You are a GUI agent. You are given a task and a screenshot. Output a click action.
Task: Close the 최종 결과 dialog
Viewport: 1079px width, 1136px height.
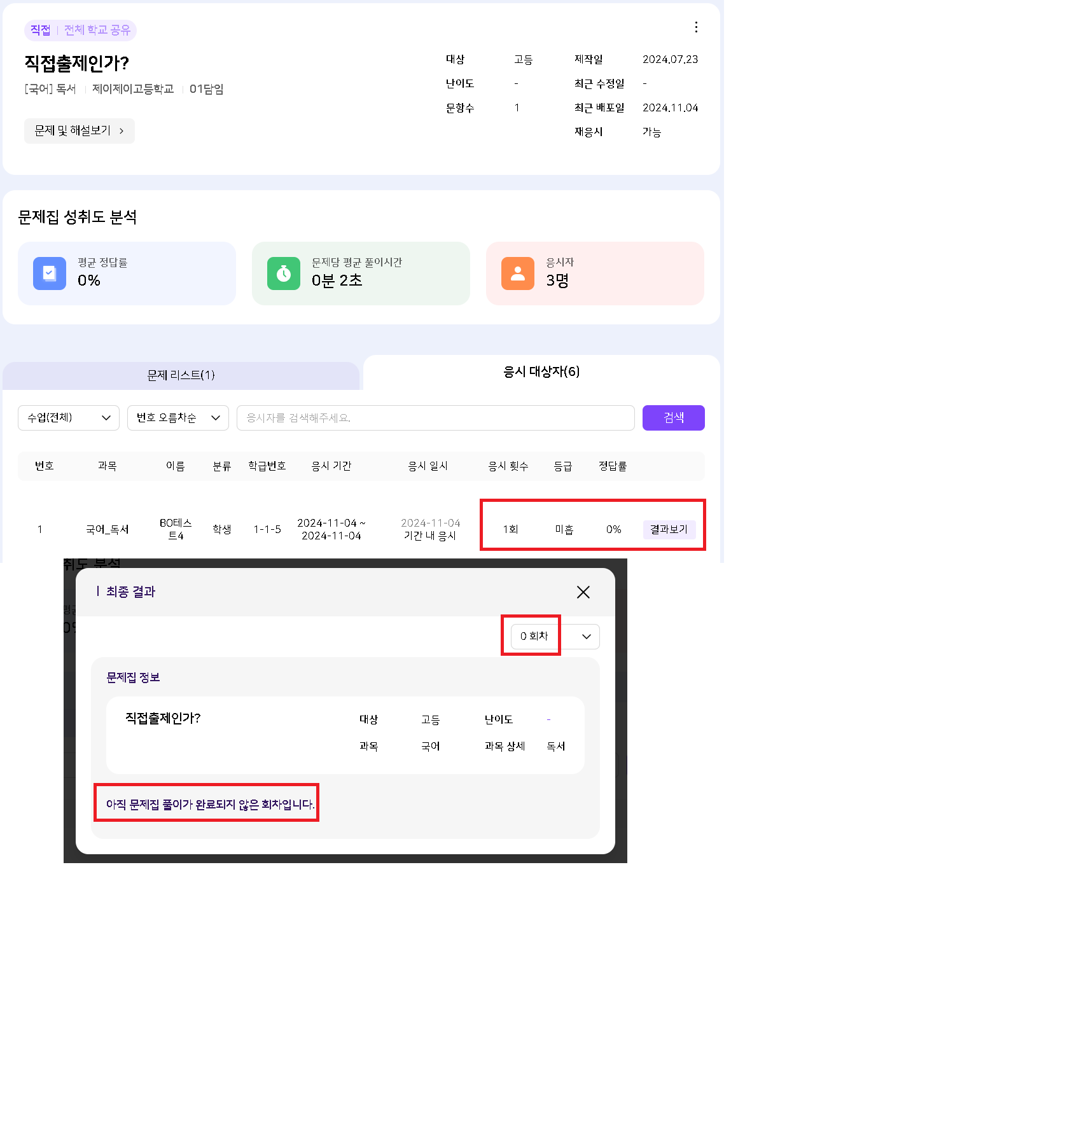click(x=583, y=592)
